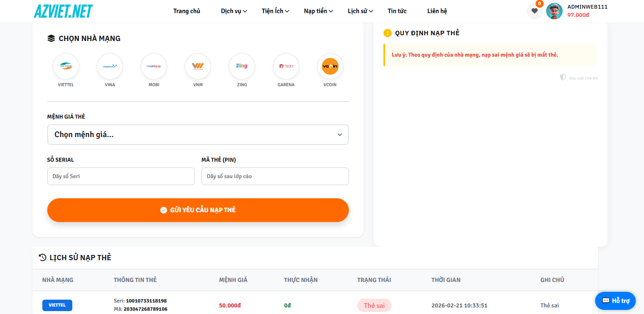Image resolution: width=644 pixels, height=314 pixels.
Task: Select the VIETTEL network icon
Action: (66, 66)
